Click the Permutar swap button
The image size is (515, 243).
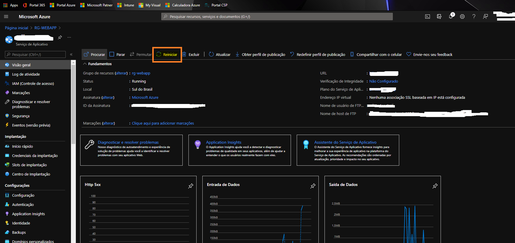pyautogui.click(x=141, y=54)
